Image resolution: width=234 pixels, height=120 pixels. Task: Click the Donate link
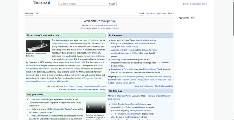pyautogui.click(x=186, y=4)
